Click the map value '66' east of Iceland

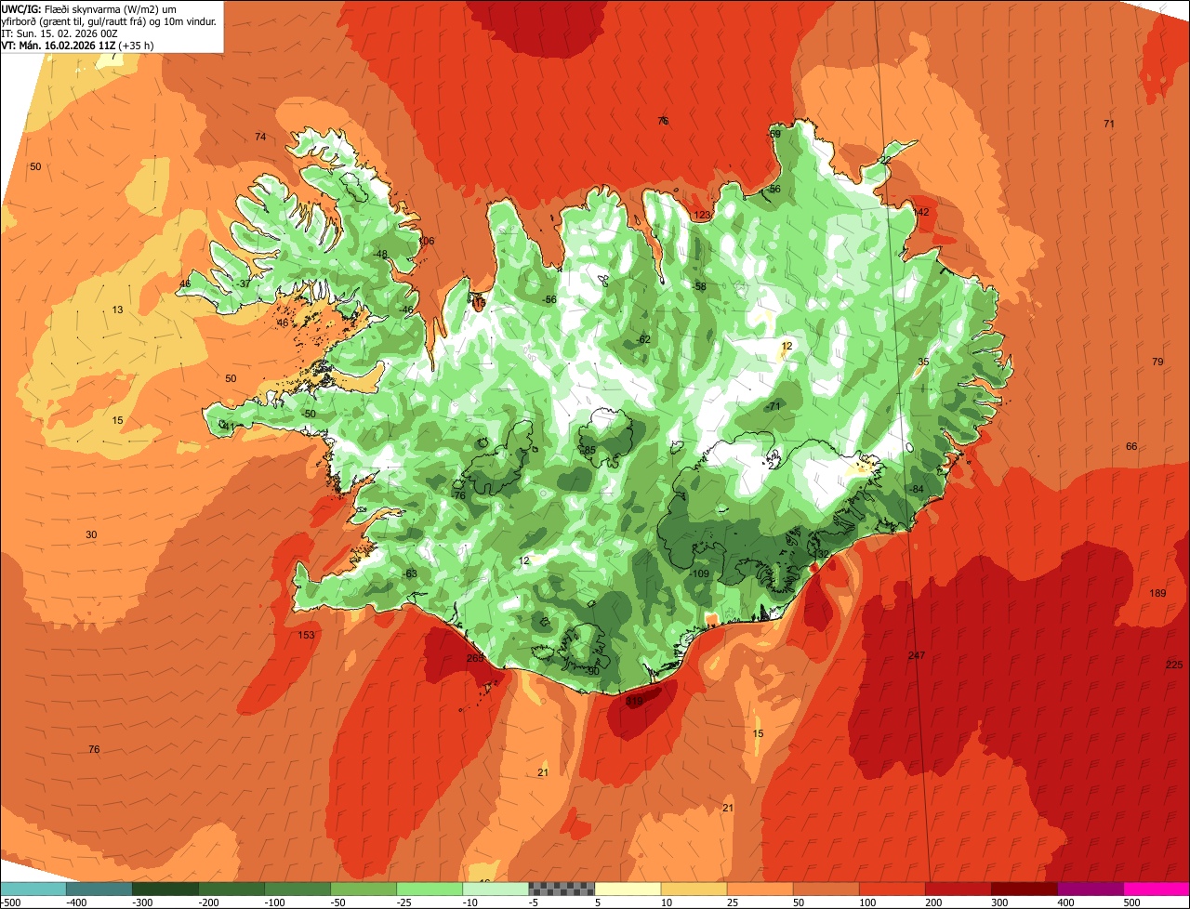pos(1131,447)
